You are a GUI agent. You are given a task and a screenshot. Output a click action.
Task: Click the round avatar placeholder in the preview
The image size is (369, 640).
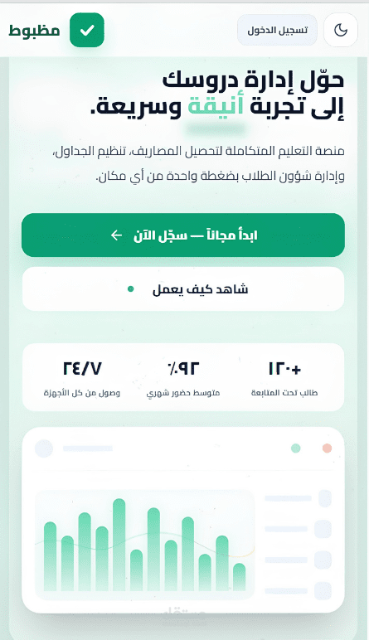(44, 448)
